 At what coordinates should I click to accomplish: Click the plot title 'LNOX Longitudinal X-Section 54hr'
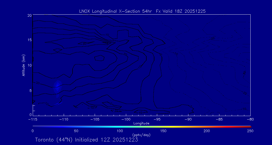coord(115,11)
